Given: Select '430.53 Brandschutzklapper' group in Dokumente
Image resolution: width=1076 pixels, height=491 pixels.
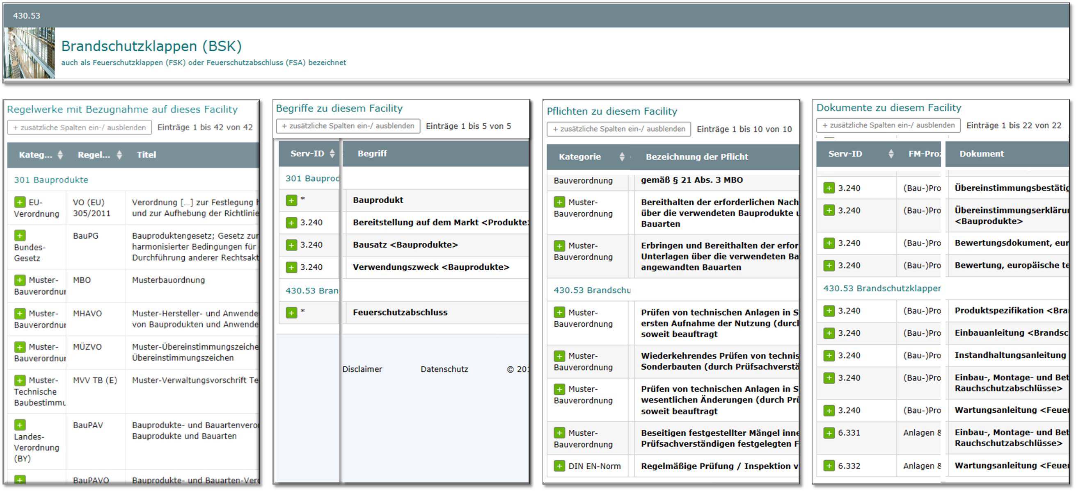Looking at the screenshot, I should point(882,288).
